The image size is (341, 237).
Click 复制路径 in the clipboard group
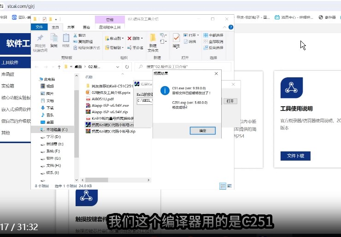[83, 41]
